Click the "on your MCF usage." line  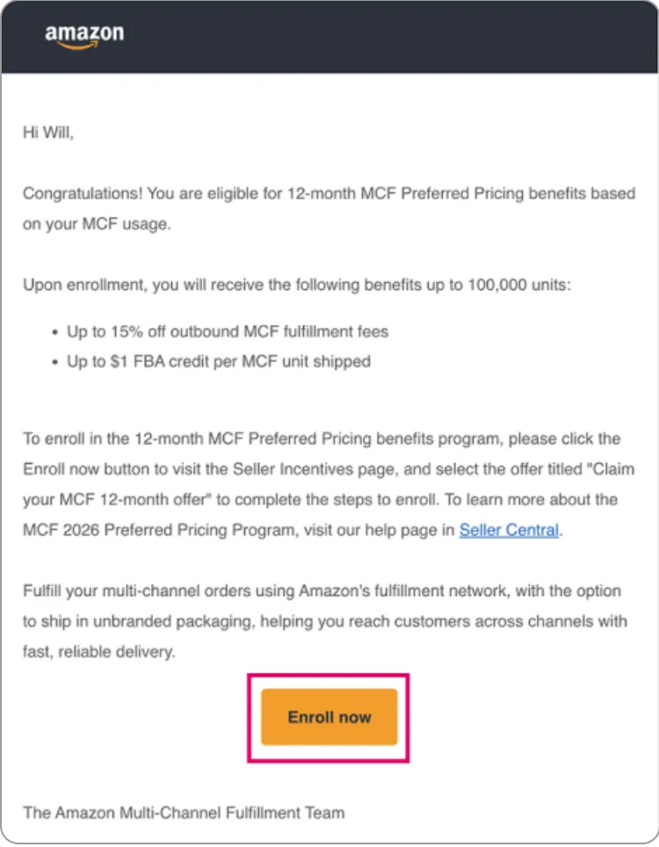(97, 224)
